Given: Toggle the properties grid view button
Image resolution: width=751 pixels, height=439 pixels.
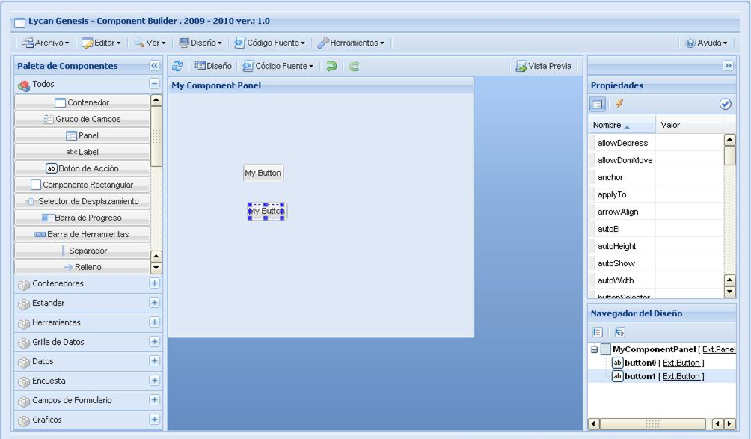Looking at the screenshot, I should (x=598, y=104).
